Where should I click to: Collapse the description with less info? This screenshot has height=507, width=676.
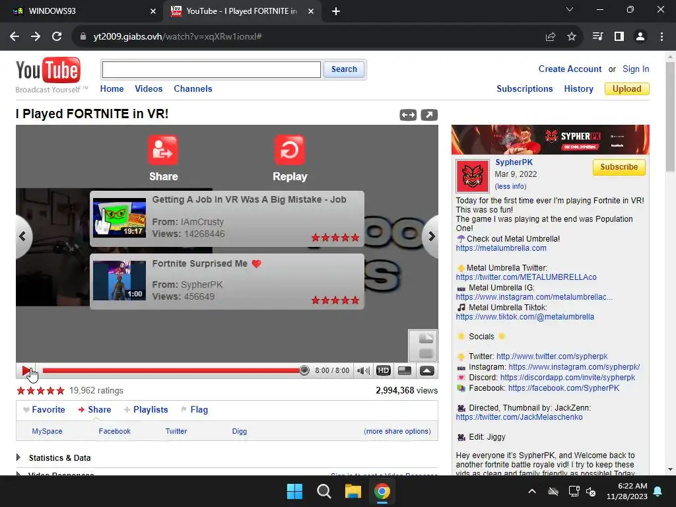click(x=510, y=186)
